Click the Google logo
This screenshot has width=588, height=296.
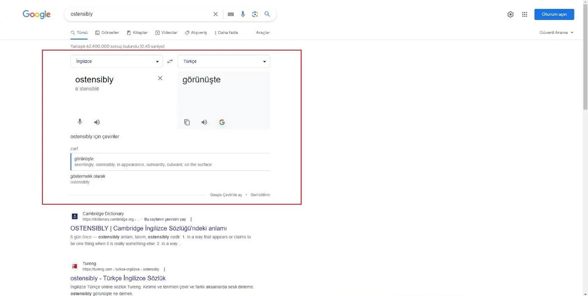[x=37, y=14]
